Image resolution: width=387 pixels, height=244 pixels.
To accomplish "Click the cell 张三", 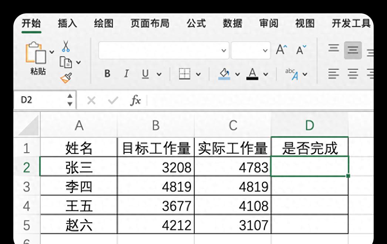I will [x=79, y=167].
